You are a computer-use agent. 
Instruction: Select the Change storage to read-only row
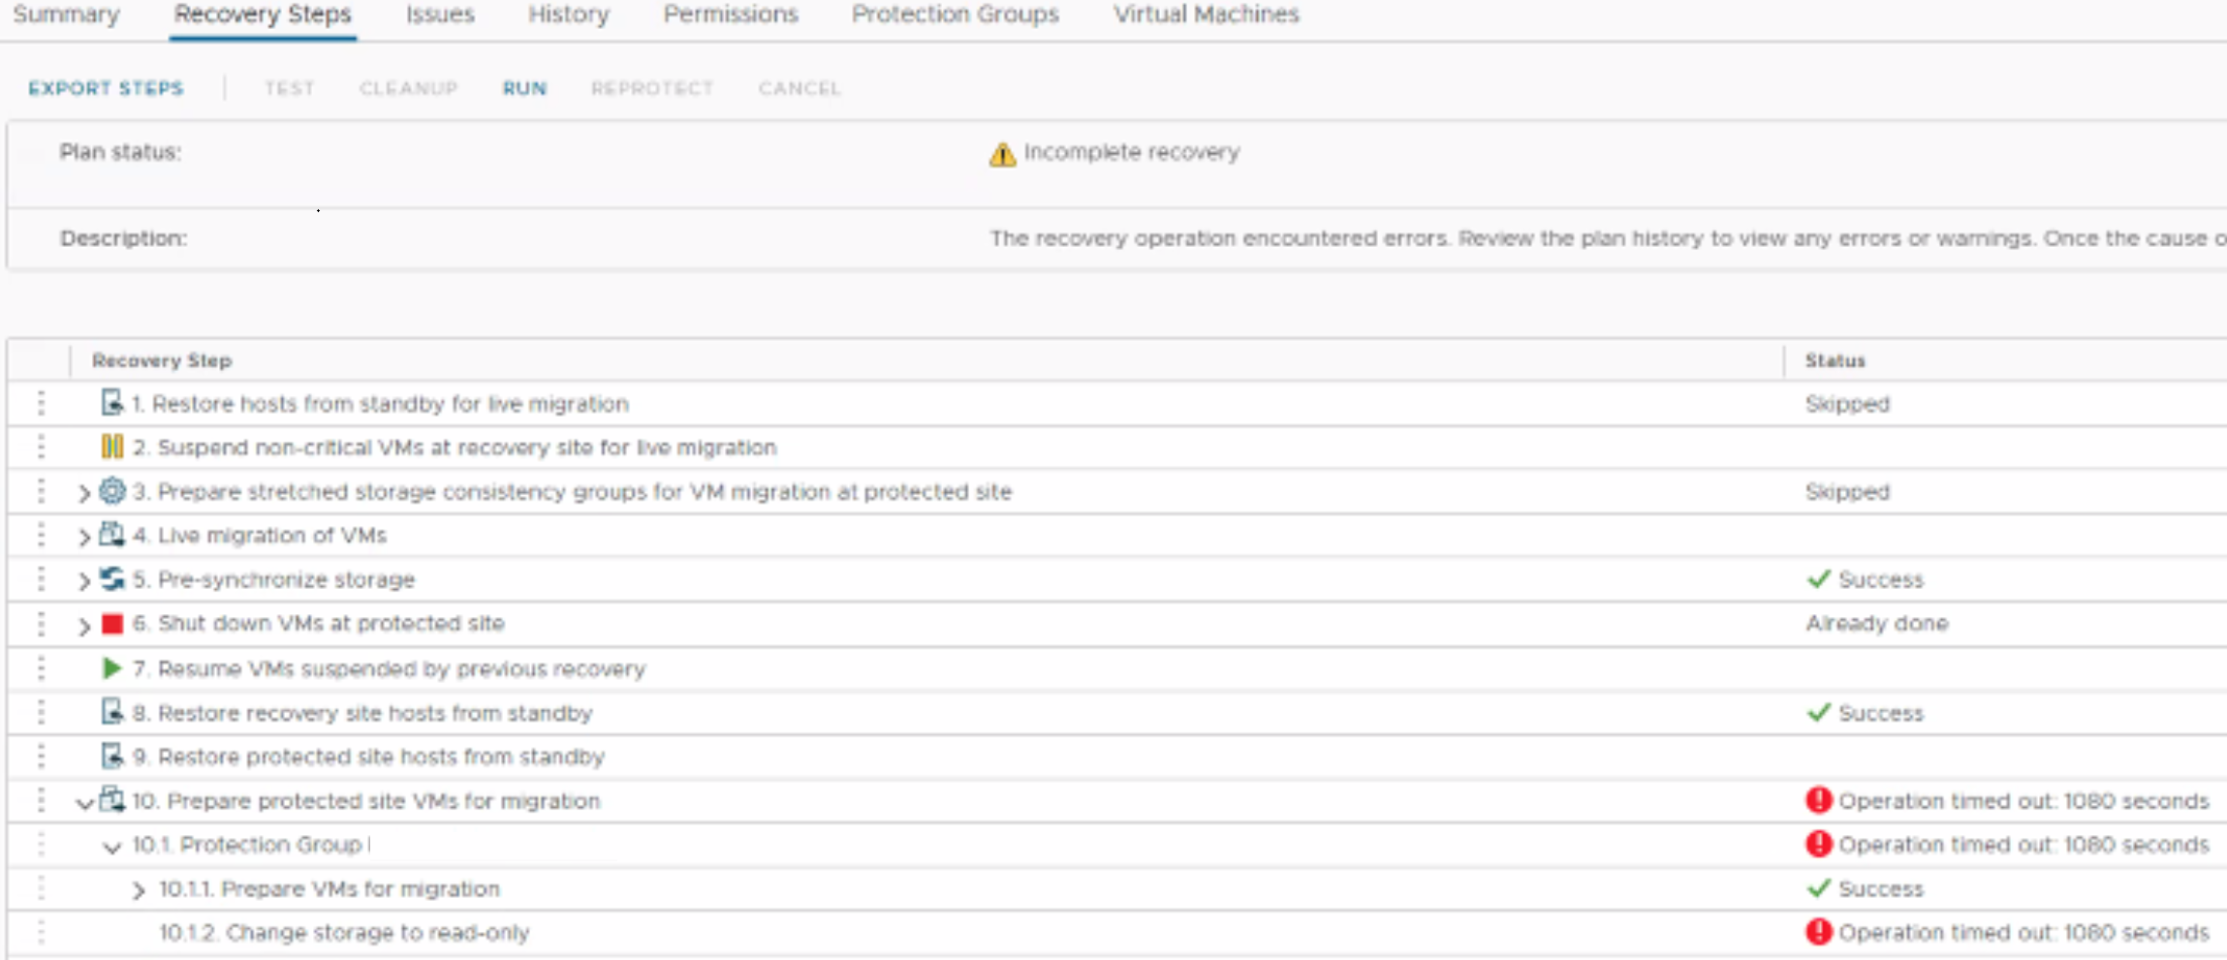point(344,933)
